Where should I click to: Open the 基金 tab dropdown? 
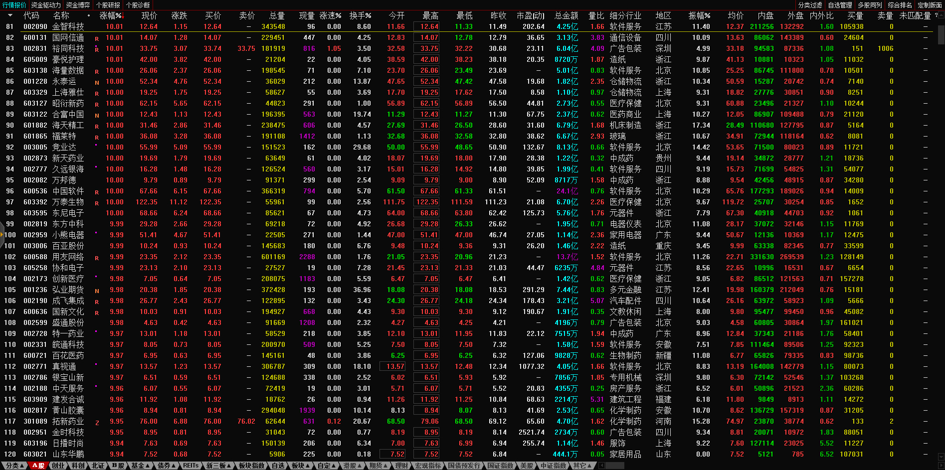tap(140, 466)
